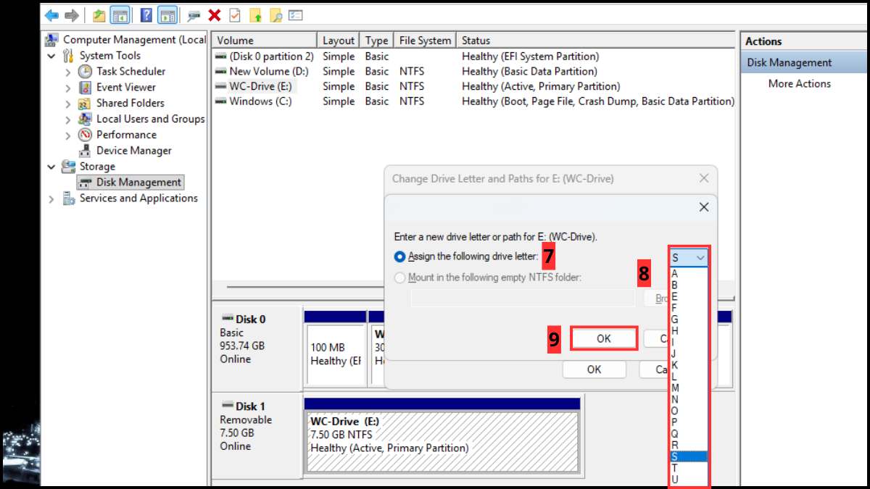The height and width of the screenshot is (489, 870).
Task: Select the Assign the following drive letter option
Action: [x=399, y=256]
